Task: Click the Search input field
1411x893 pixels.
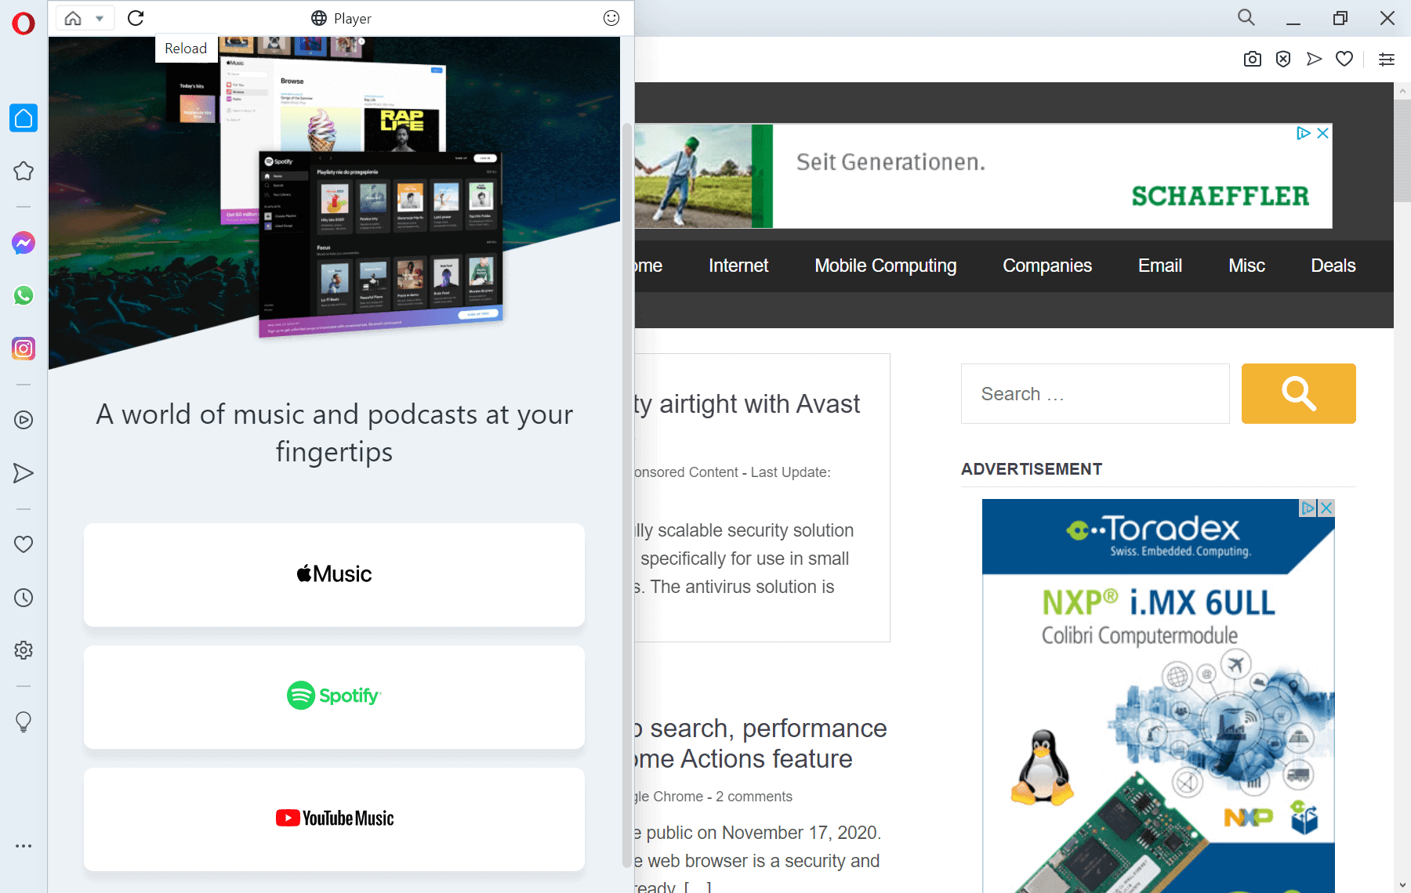Action: (1094, 393)
